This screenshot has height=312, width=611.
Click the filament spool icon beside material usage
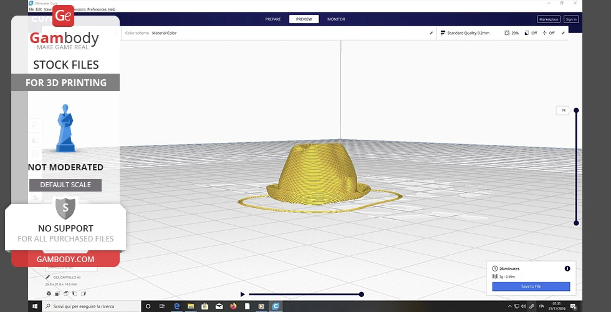point(495,276)
